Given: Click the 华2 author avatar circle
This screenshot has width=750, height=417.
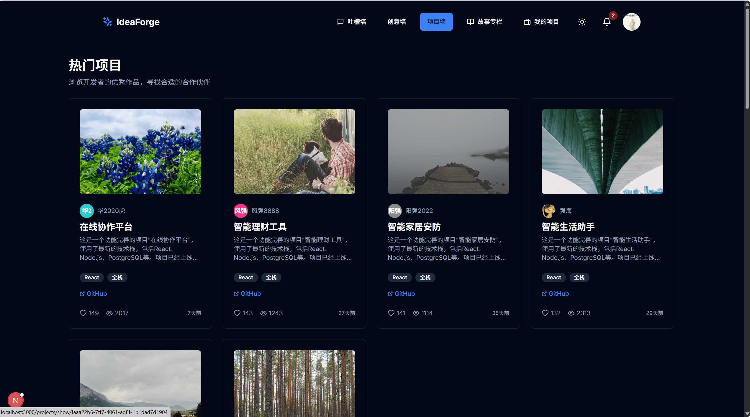Looking at the screenshot, I should pyautogui.click(x=86, y=211).
